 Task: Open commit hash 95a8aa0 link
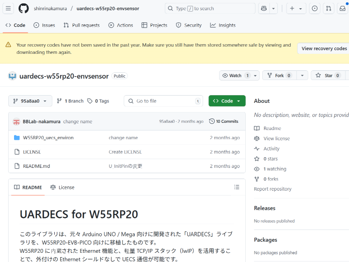click(167, 121)
